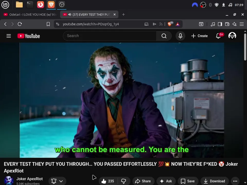Open a new browser tab

click(123, 14)
